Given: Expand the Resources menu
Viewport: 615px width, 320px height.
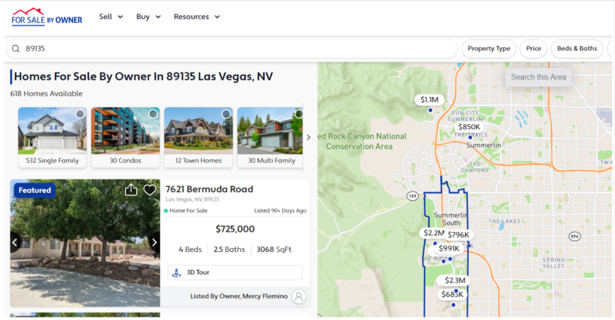Looking at the screenshot, I should [197, 17].
